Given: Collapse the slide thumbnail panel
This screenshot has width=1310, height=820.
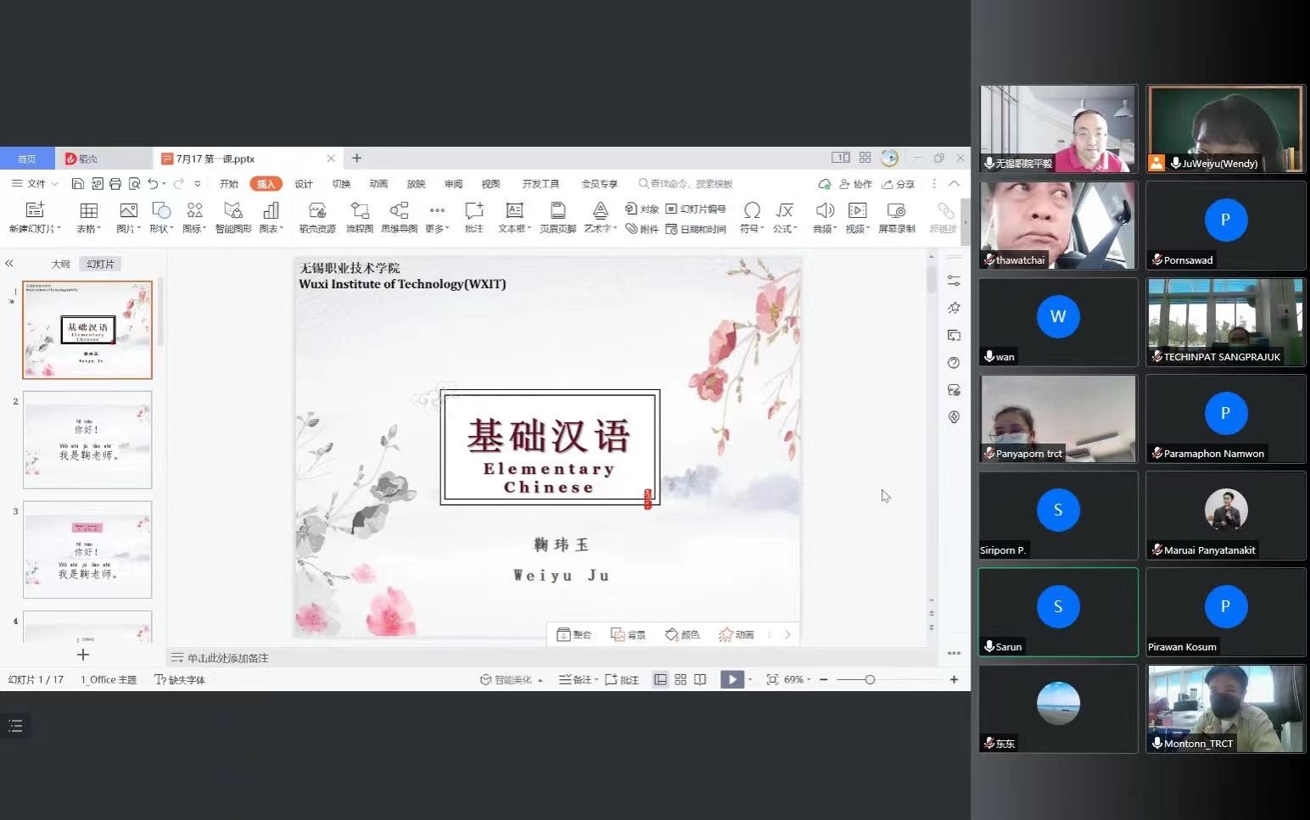Looking at the screenshot, I should pos(9,264).
